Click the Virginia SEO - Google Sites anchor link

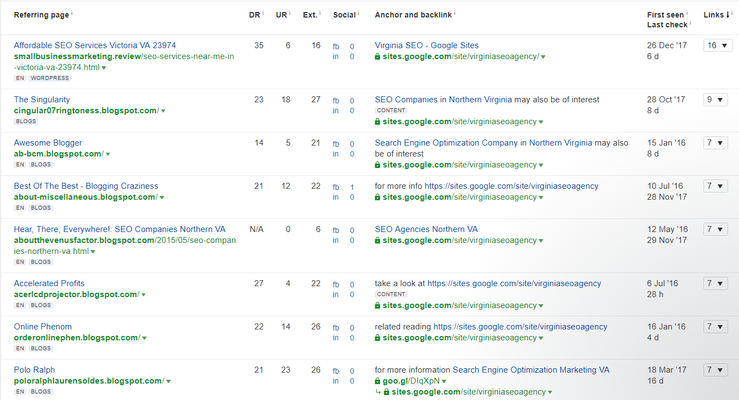(x=426, y=45)
